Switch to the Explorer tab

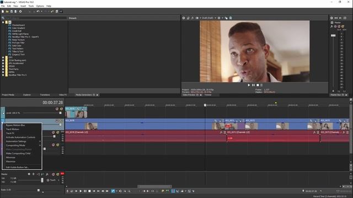click(27, 95)
